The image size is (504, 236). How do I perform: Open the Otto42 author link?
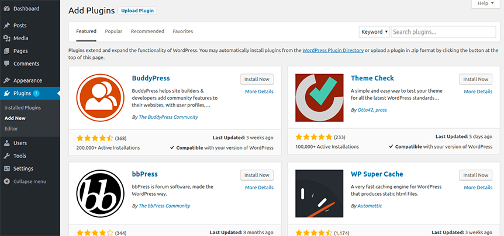(x=365, y=110)
